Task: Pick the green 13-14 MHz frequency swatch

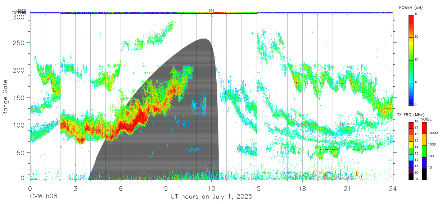Action: (411, 151)
